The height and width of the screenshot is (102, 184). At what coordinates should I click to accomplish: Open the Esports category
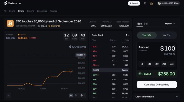(31, 11)
